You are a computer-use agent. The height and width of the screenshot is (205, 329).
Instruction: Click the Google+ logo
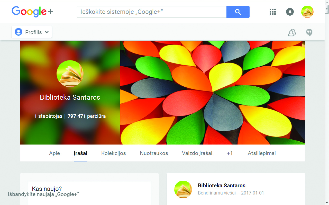(x=32, y=12)
